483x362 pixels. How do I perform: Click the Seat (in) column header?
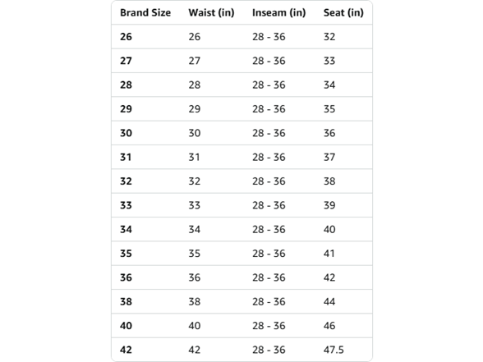343,12
